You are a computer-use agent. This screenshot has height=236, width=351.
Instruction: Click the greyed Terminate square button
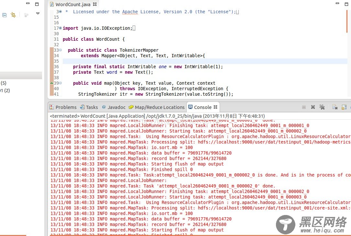pyautogui.click(x=304, y=107)
